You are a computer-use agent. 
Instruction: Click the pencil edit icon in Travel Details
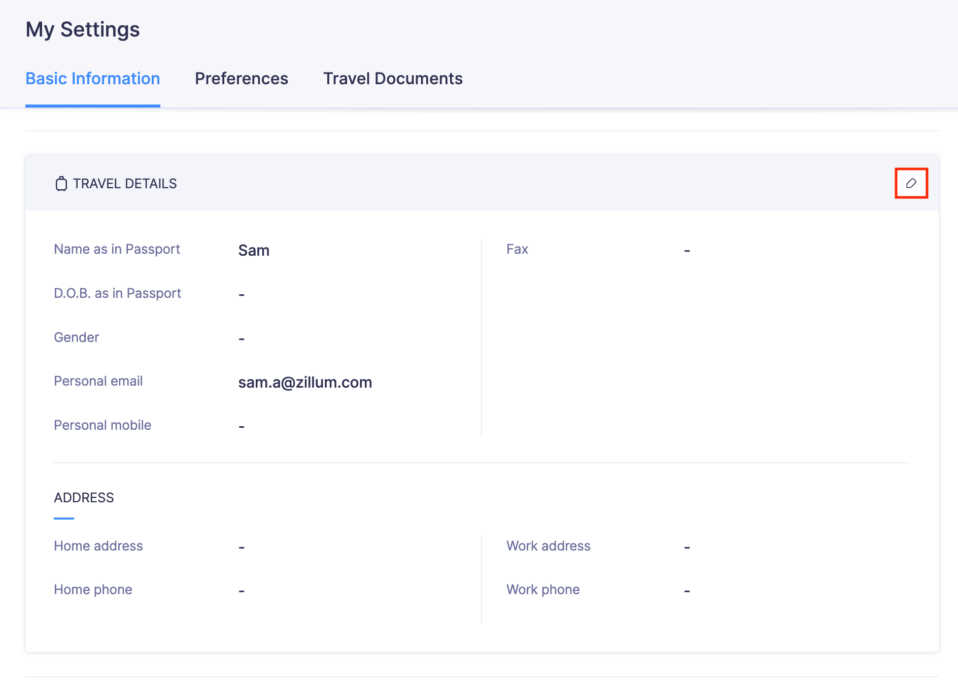tap(911, 183)
